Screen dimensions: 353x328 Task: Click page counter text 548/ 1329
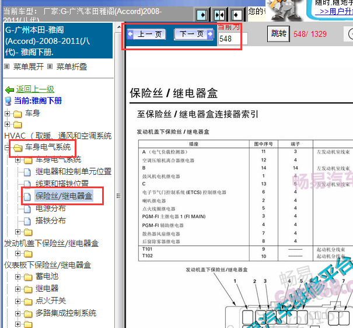[x=310, y=34]
